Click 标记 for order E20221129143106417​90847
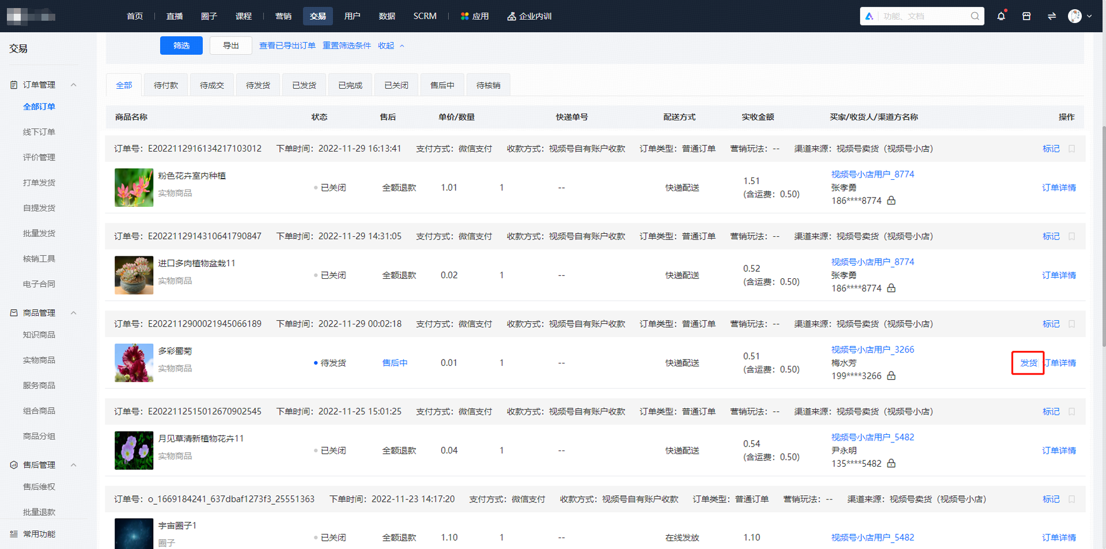 click(x=1051, y=236)
